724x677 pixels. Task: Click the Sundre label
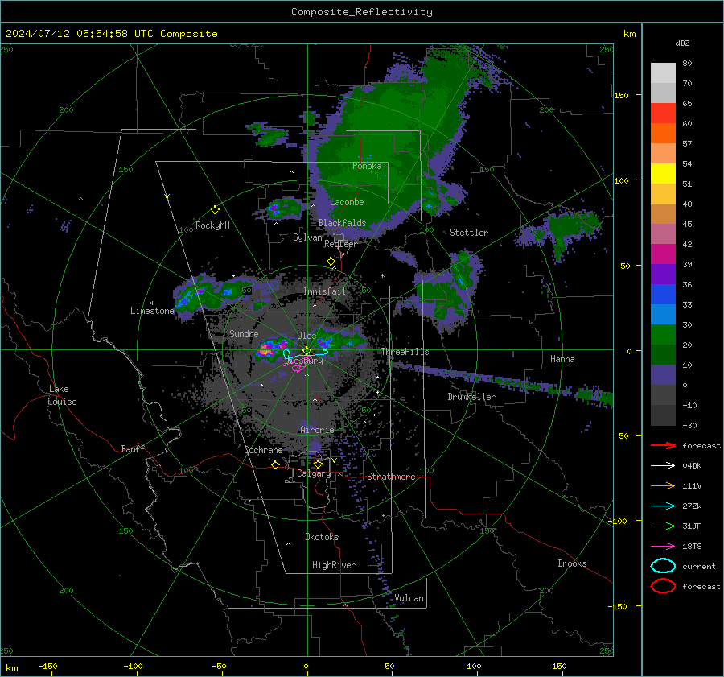(x=244, y=333)
